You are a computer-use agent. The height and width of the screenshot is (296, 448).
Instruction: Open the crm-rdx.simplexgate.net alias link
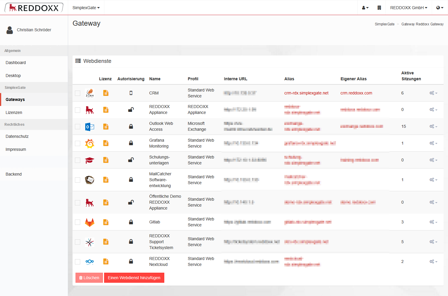[x=306, y=93]
